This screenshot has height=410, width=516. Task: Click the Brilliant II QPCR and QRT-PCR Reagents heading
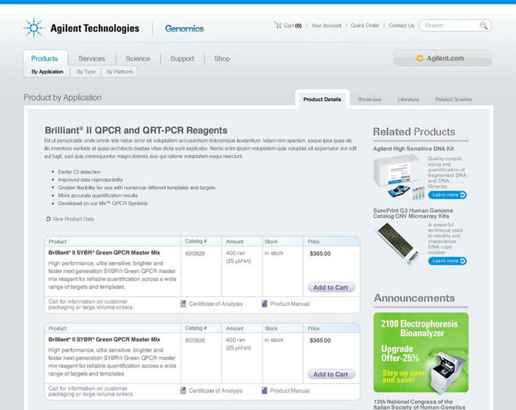(136, 131)
